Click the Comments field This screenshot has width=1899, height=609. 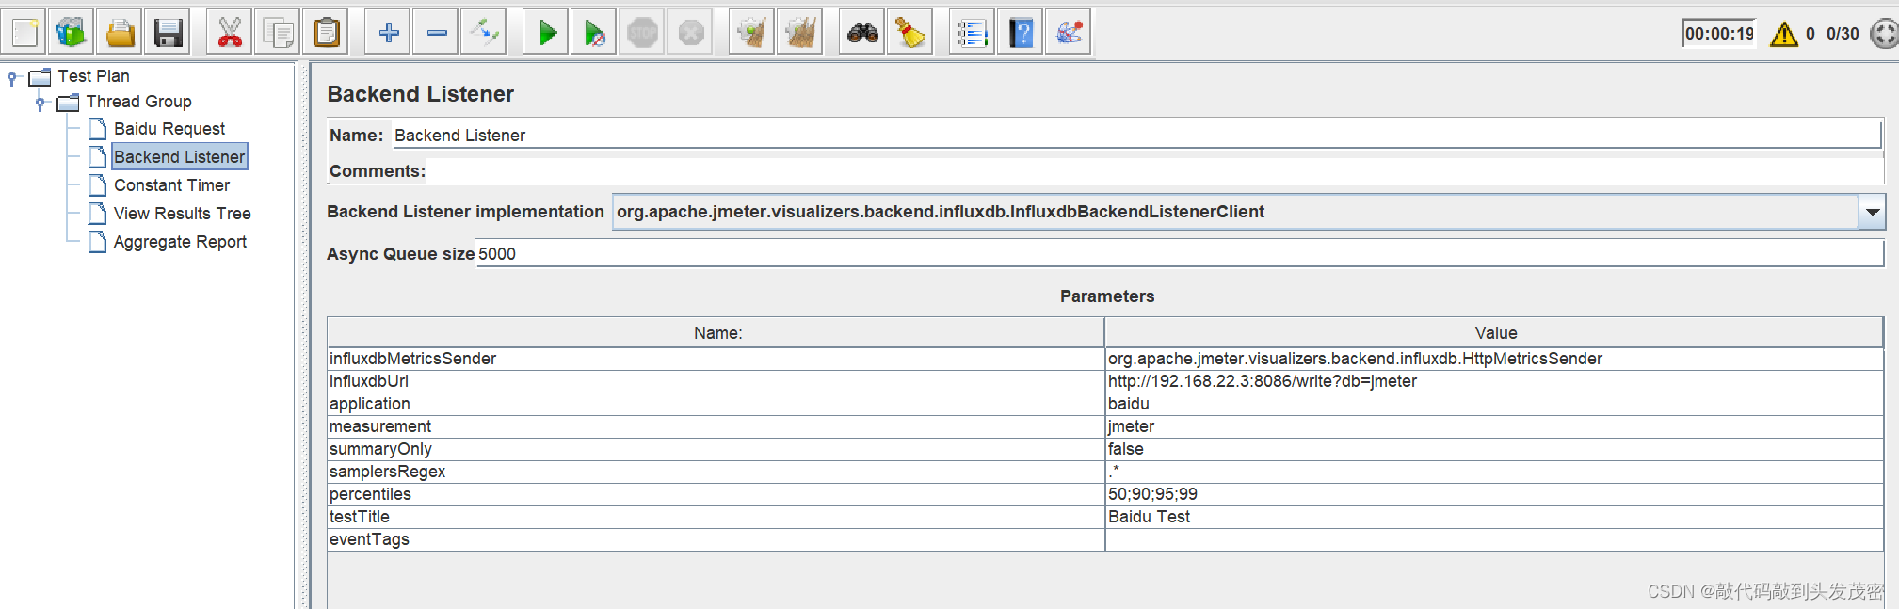tap(1155, 171)
